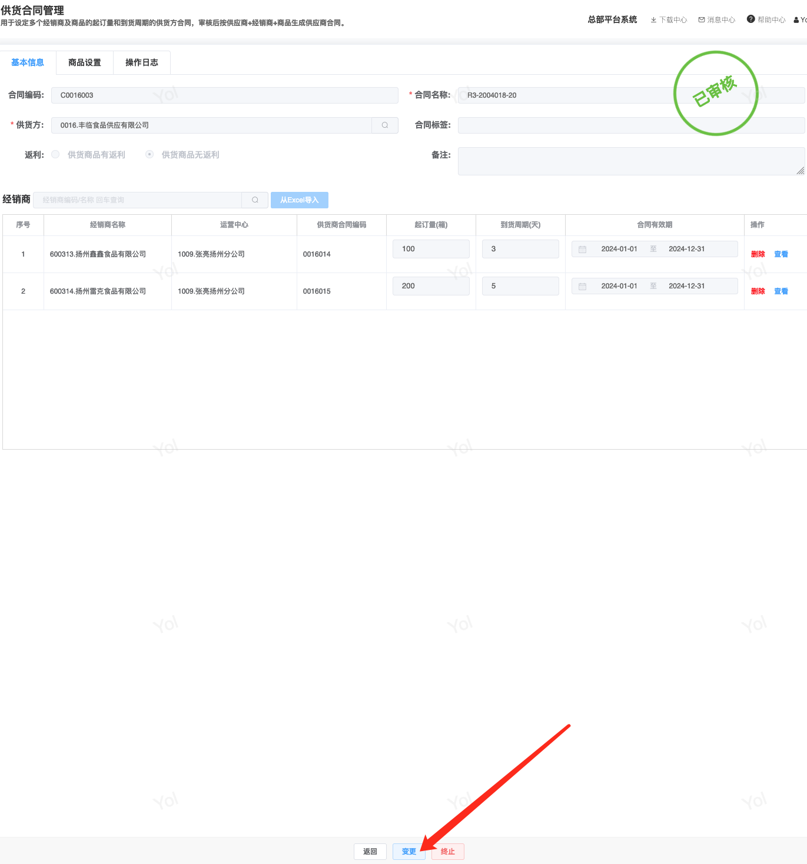Image resolution: width=807 pixels, height=864 pixels.
Task: Open the 消息中心 envelope icon
Action: pos(702,20)
